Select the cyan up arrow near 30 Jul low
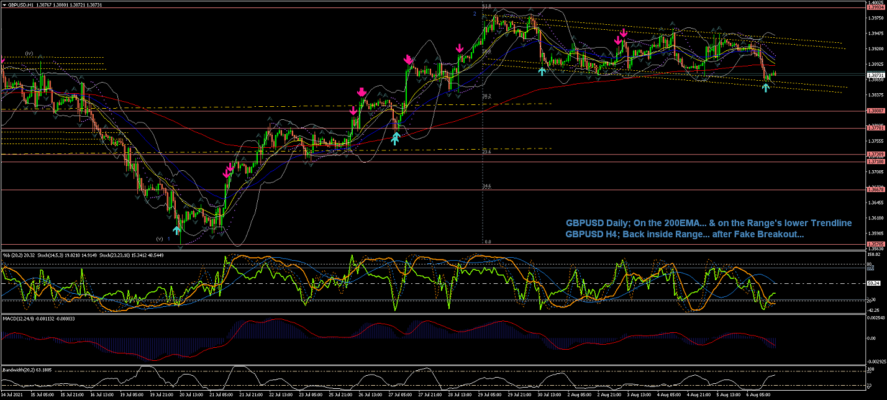The width and height of the screenshot is (887, 400). coord(542,71)
